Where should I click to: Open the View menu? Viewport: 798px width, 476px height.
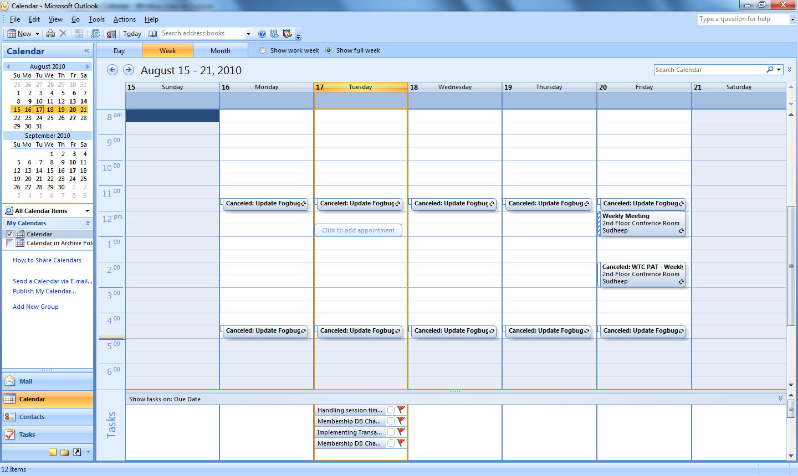pyautogui.click(x=55, y=19)
